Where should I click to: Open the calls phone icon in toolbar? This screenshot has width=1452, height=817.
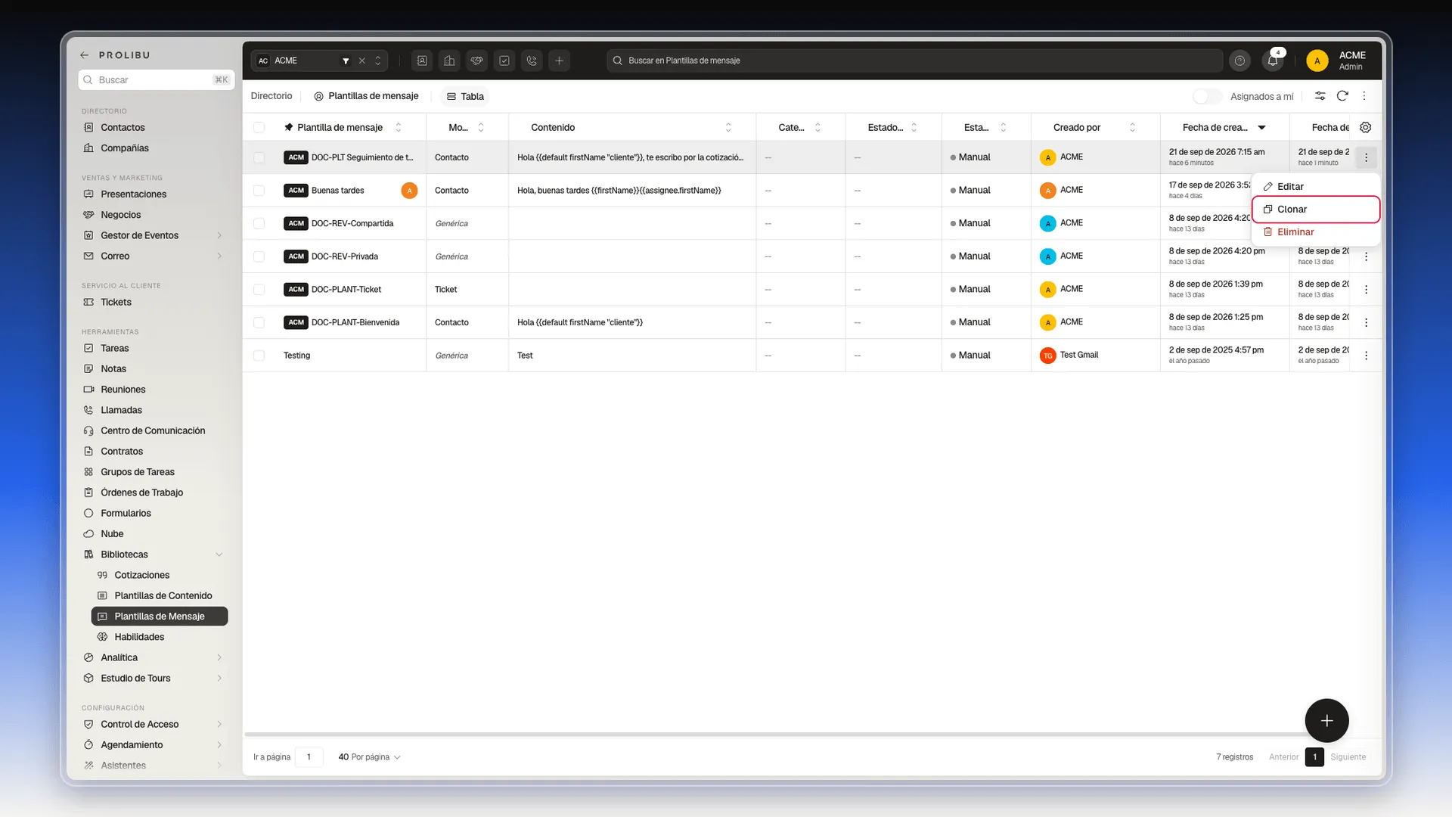[x=532, y=61]
